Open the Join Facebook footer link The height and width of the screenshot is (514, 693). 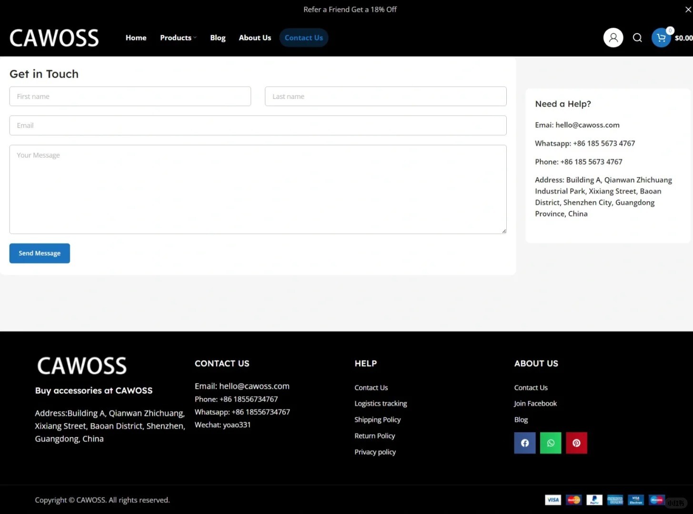[535, 404]
